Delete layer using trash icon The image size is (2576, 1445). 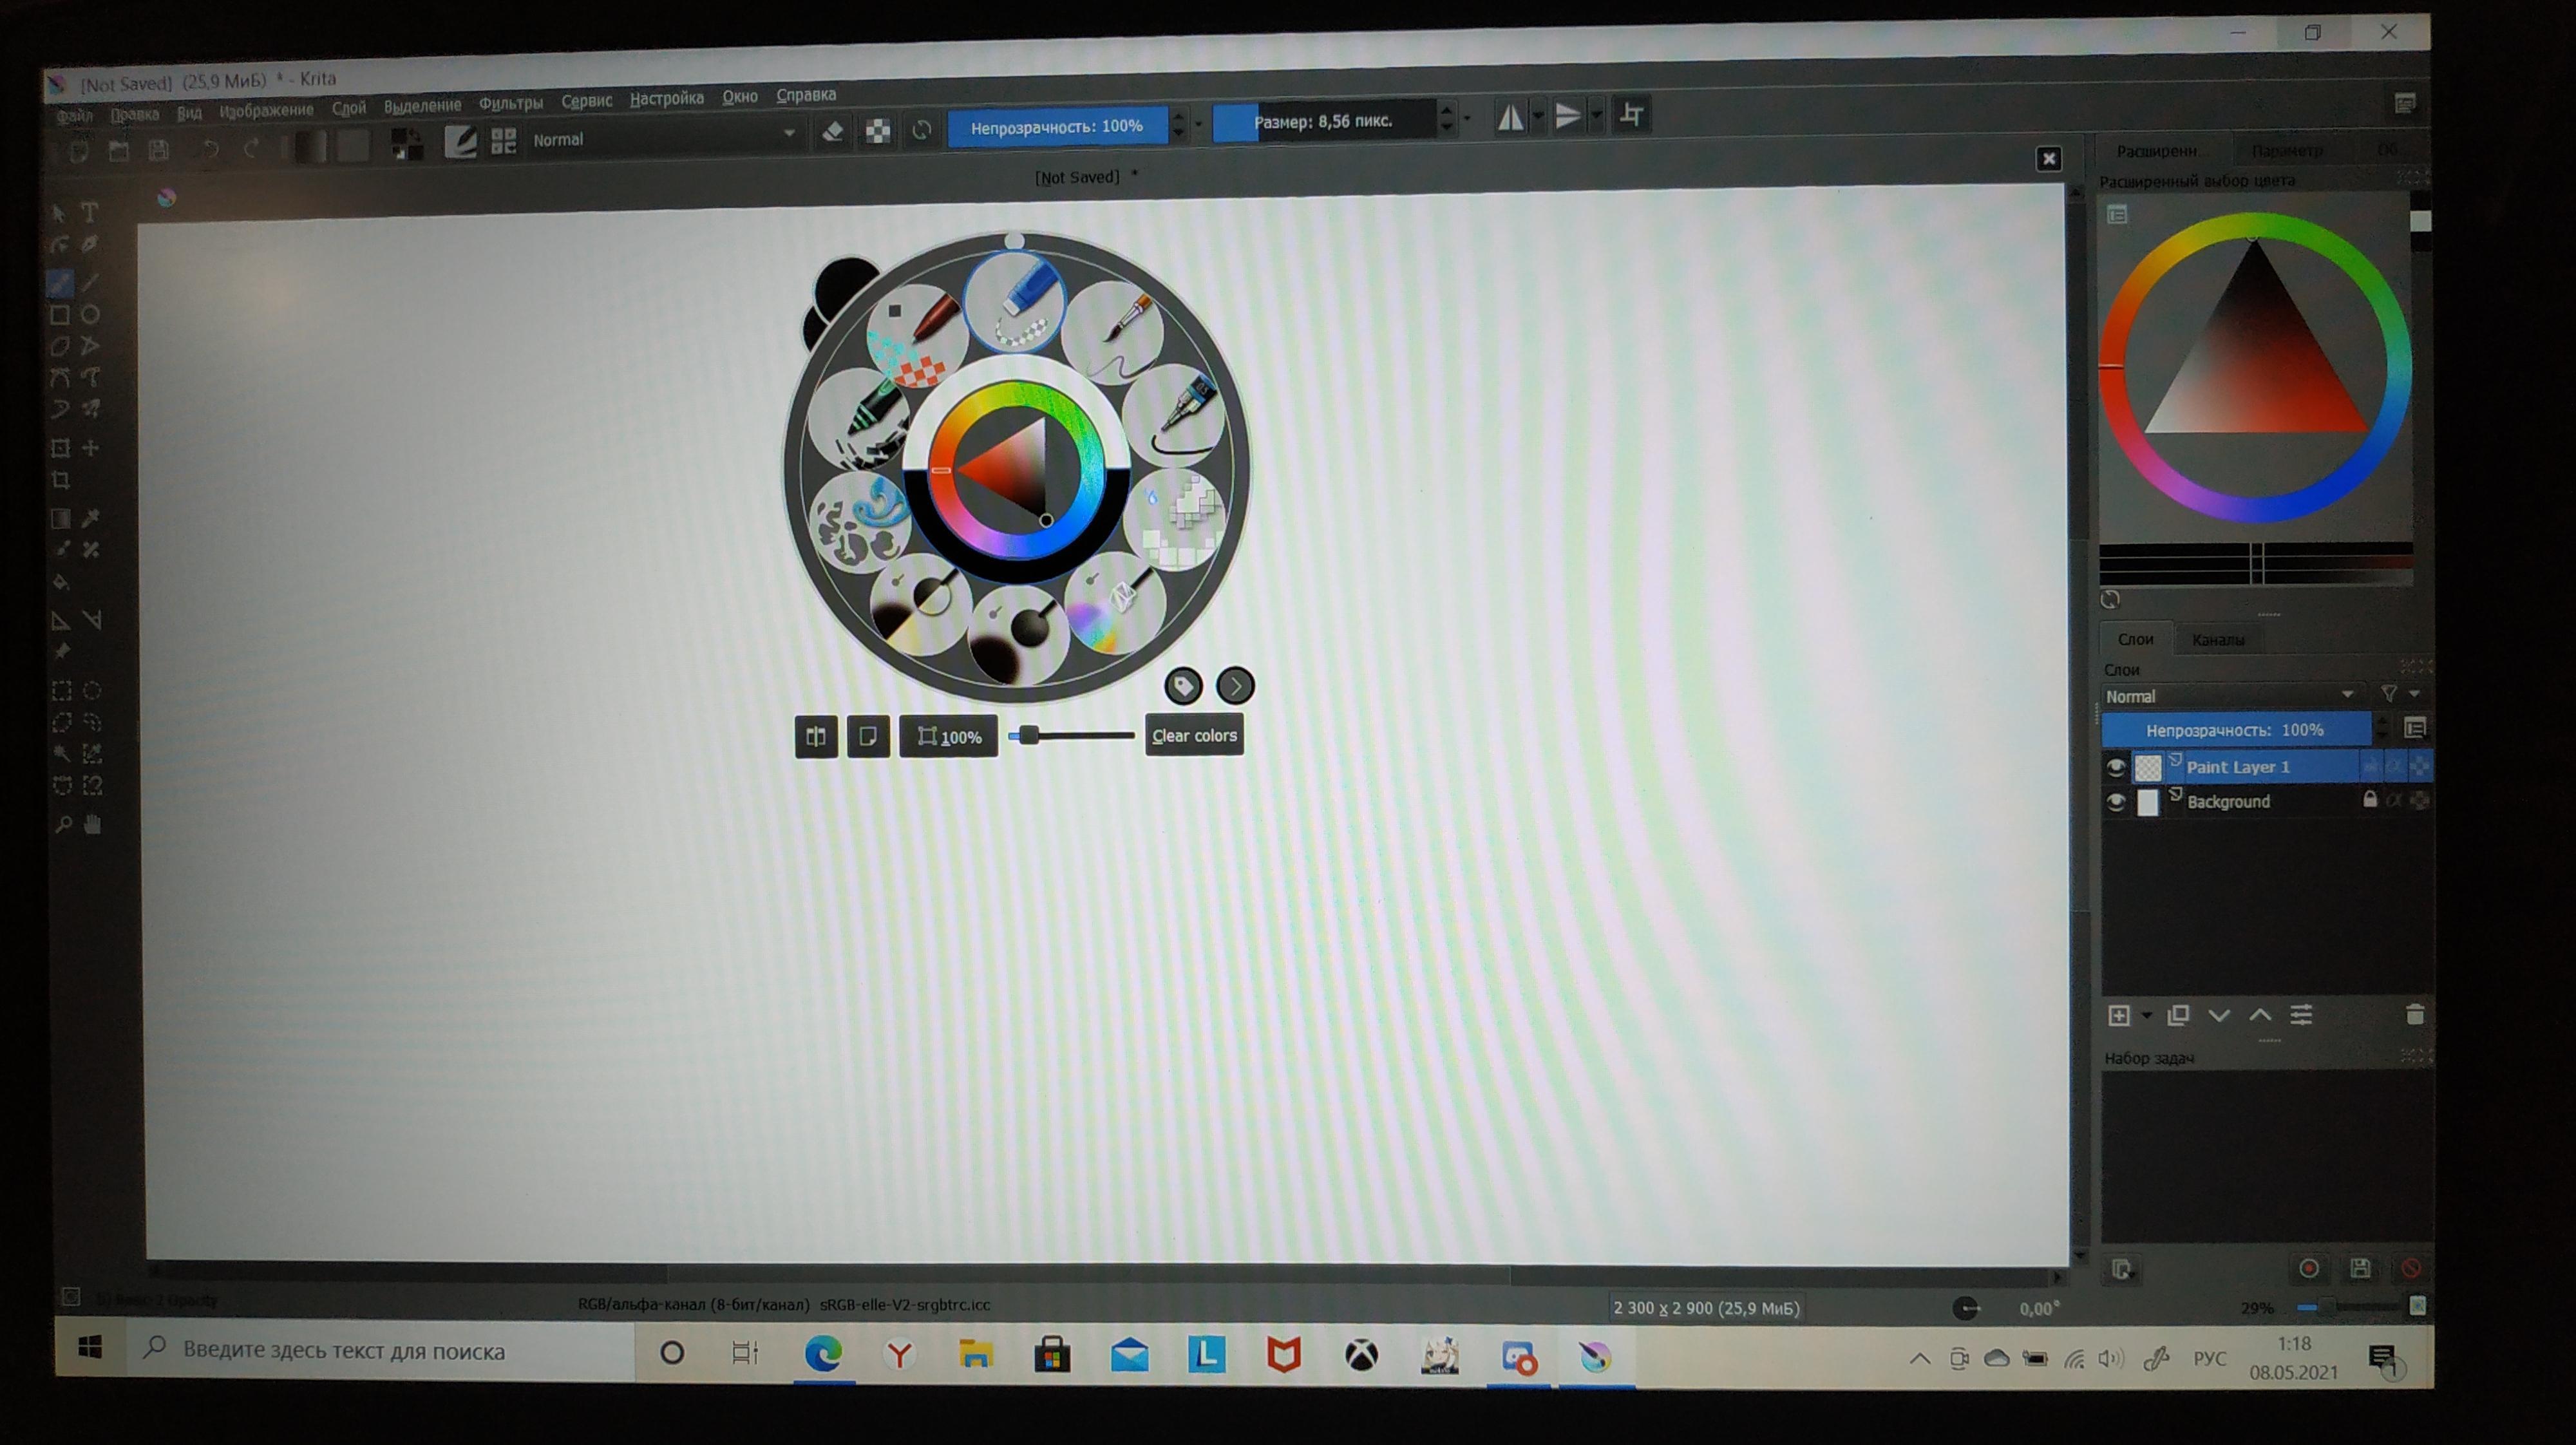(x=2414, y=1016)
